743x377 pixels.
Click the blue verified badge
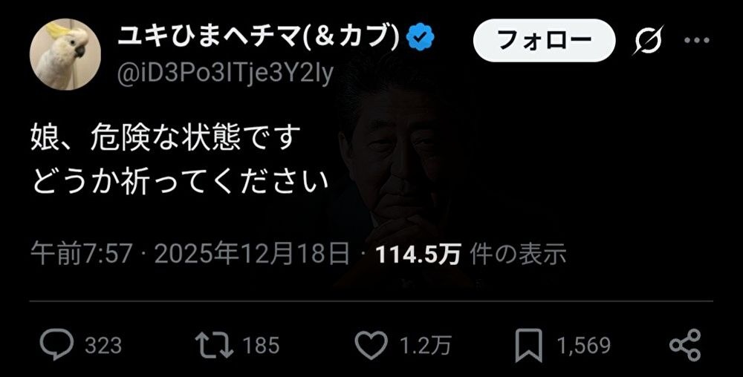(x=421, y=39)
